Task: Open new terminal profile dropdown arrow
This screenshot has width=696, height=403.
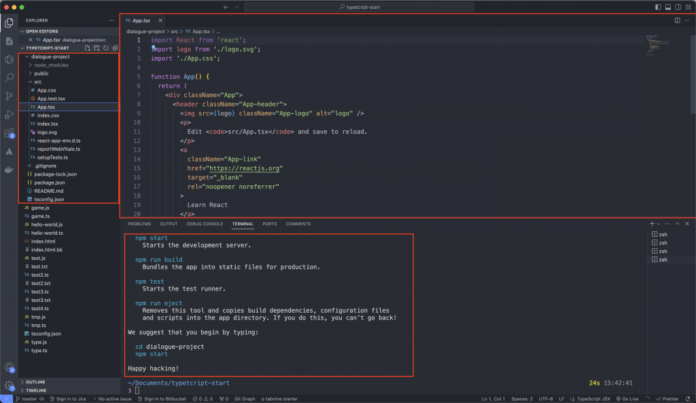Action: pyautogui.click(x=659, y=224)
